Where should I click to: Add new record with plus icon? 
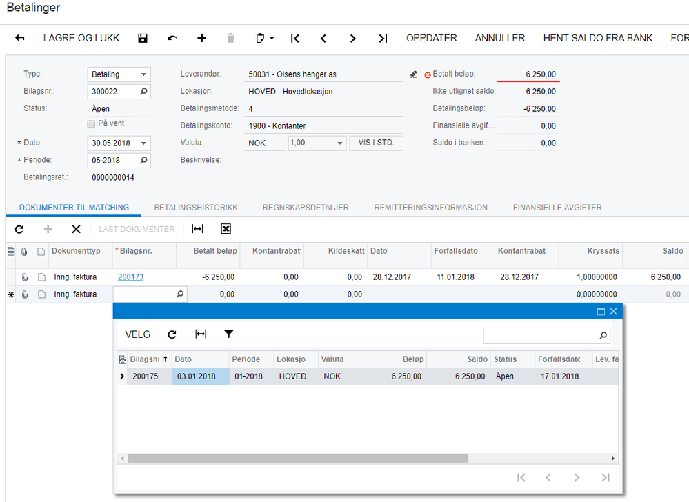(201, 38)
